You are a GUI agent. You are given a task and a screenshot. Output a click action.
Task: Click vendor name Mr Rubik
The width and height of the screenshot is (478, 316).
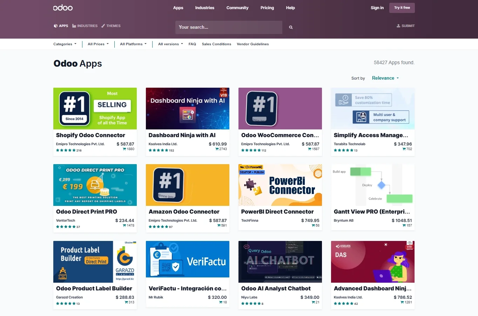156,297
